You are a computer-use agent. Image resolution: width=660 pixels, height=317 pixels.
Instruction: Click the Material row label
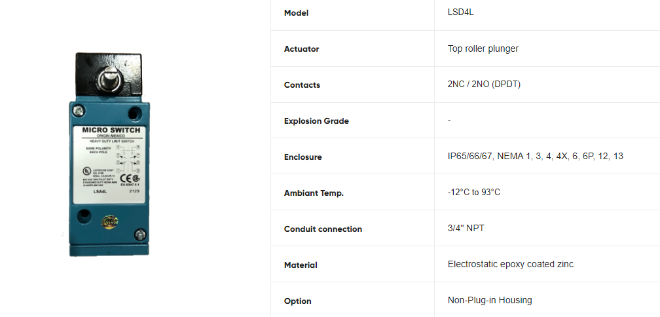coord(301,265)
